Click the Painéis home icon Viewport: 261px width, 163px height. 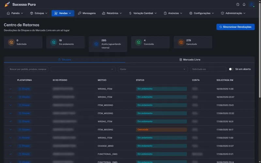point(8,13)
